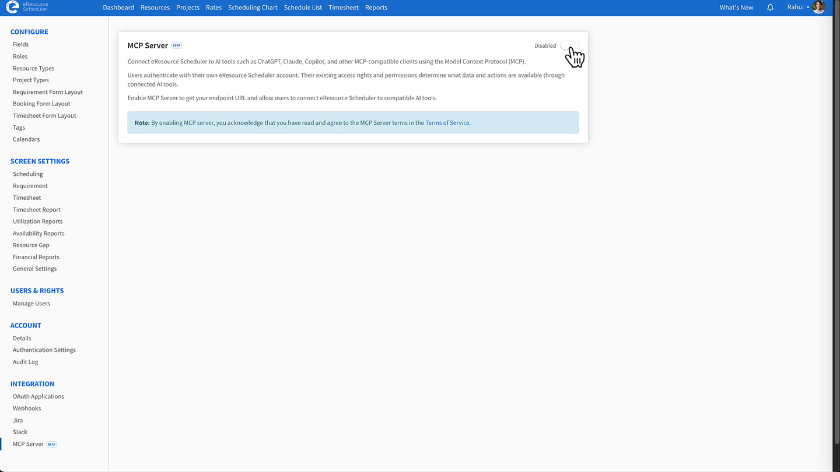Open the Dashboard menu
This screenshot has height=472, width=840.
[118, 8]
